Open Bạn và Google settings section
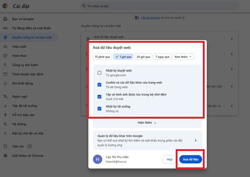The width and height of the screenshot is (250, 177). (23, 19)
